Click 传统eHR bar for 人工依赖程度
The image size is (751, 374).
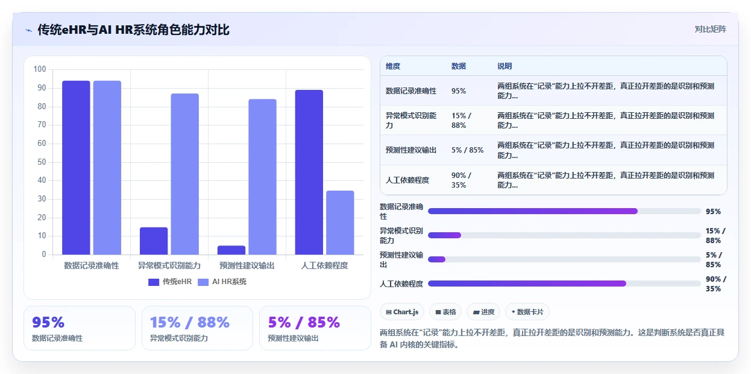309,172
